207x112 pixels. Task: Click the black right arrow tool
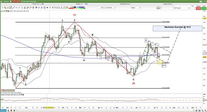pos(47,8)
